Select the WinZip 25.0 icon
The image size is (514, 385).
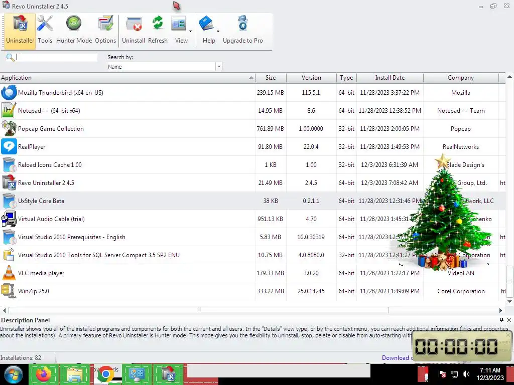pyautogui.click(x=9, y=291)
